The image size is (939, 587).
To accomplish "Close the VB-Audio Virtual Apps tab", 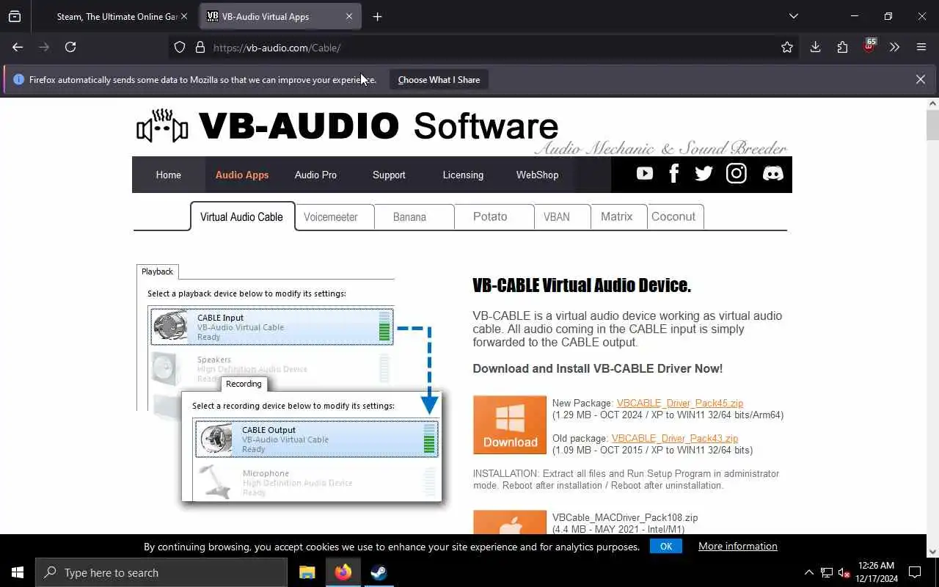I will (349, 16).
